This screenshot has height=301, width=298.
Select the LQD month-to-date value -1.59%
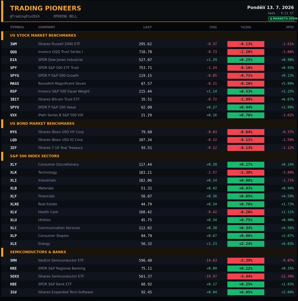point(287,140)
